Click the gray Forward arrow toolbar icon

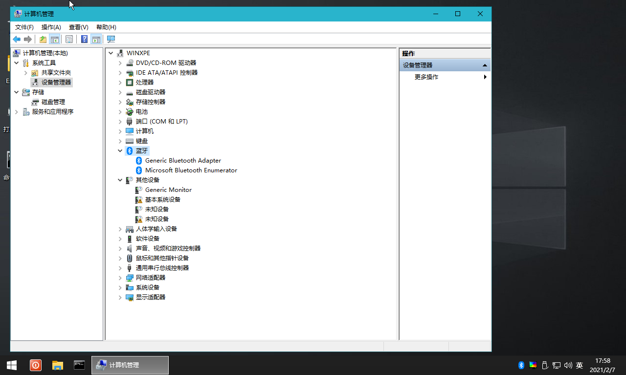coord(28,40)
